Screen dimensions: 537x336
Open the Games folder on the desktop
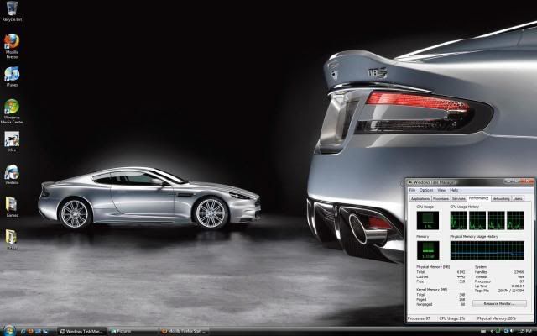pos(12,205)
